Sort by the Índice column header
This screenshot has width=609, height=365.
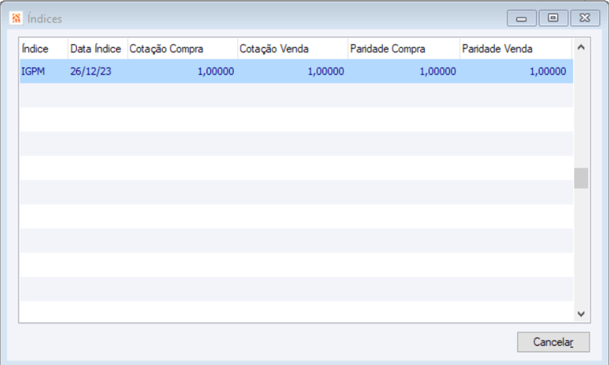[43, 49]
